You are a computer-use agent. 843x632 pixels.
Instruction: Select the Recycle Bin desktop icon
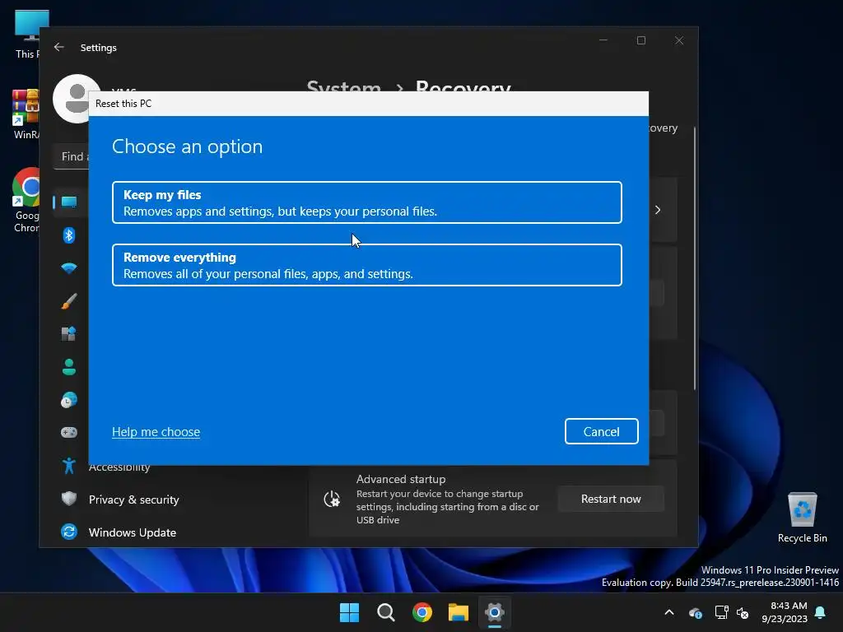(x=802, y=518)
